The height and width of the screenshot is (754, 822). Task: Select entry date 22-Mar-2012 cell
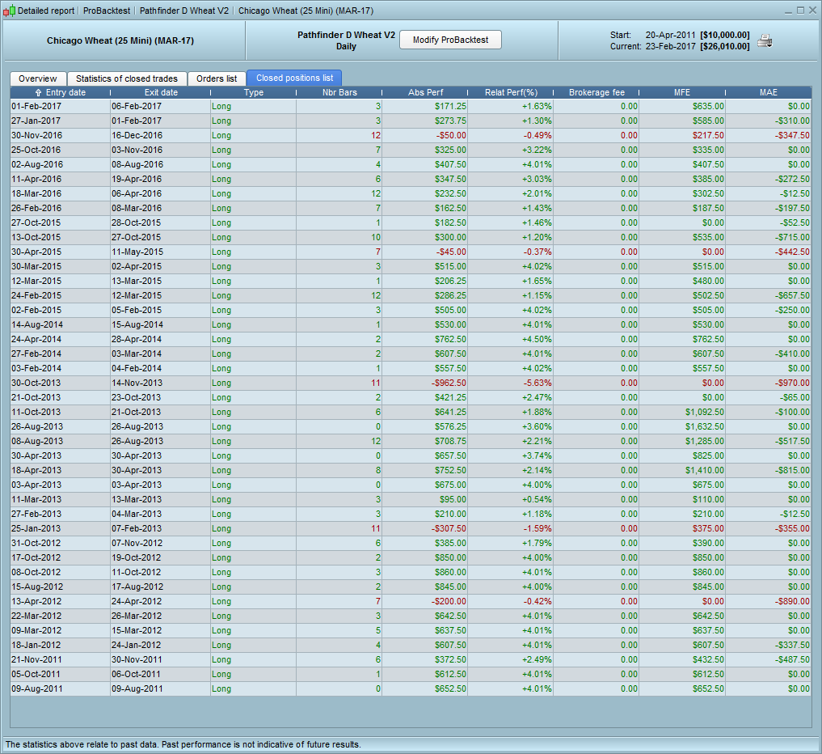pyautogui.click(x=61, y=616)
